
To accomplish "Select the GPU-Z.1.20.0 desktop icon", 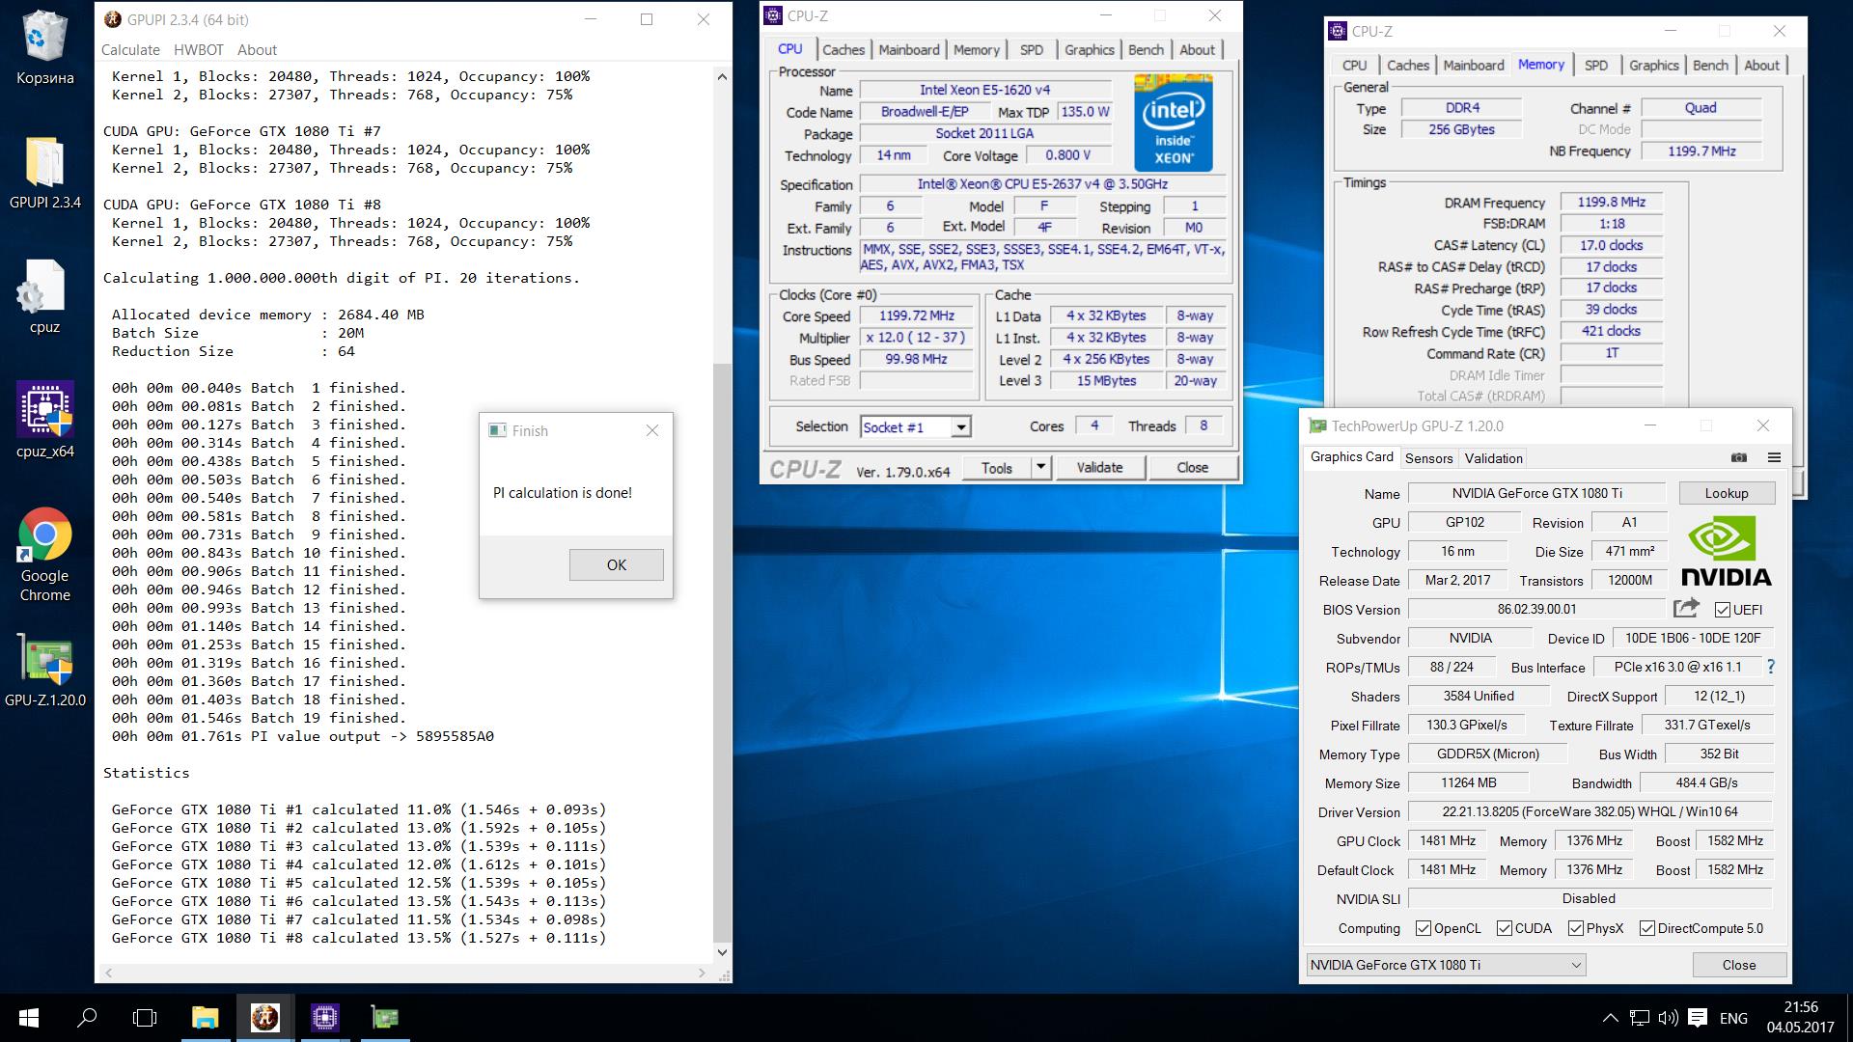I will coord(44,670).
